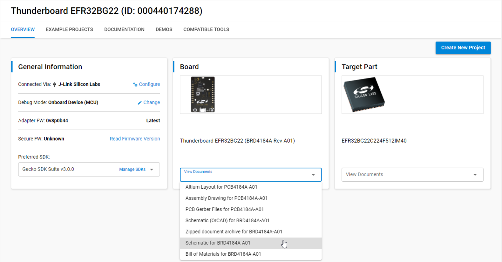Click the Adapter FW 0v8p0b44 value
502x262 pixels.
pyautogui.click(x=57, y=121)
